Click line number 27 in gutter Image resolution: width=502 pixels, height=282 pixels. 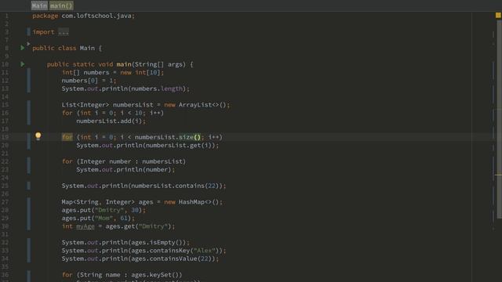pos(5,202)
